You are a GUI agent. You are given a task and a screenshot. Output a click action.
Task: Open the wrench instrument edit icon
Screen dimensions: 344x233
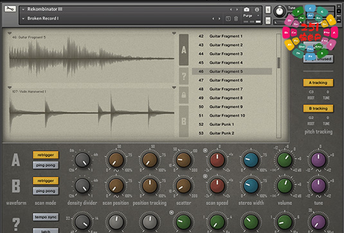coord(10,9)
